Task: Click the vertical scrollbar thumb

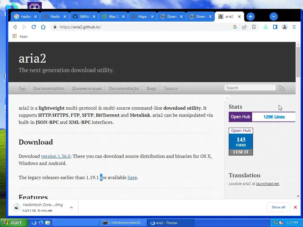Action: click(298, 62)
